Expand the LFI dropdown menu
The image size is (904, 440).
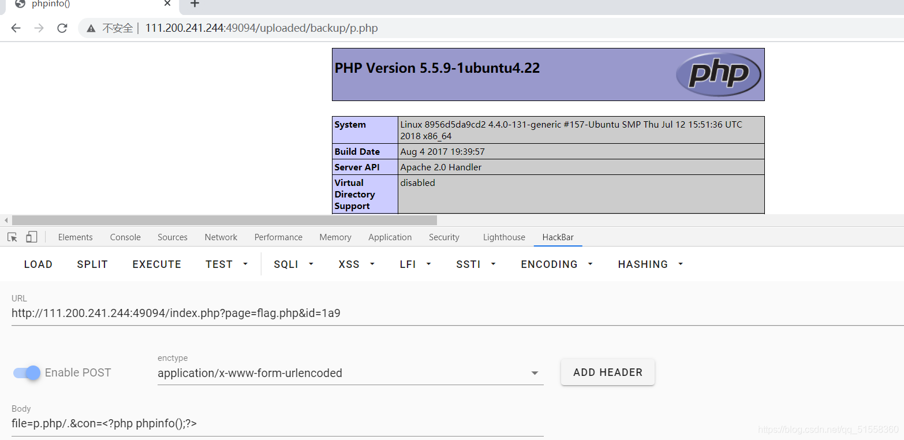point(416,264)
